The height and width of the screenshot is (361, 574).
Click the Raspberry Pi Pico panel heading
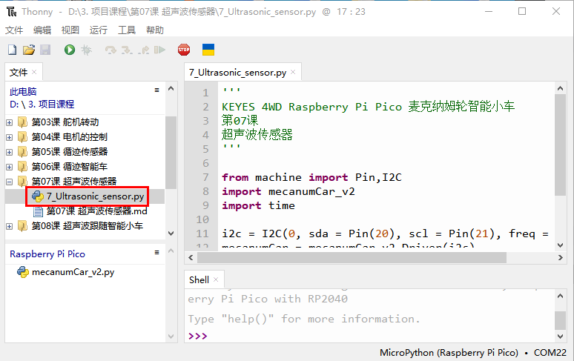[47, 254]
